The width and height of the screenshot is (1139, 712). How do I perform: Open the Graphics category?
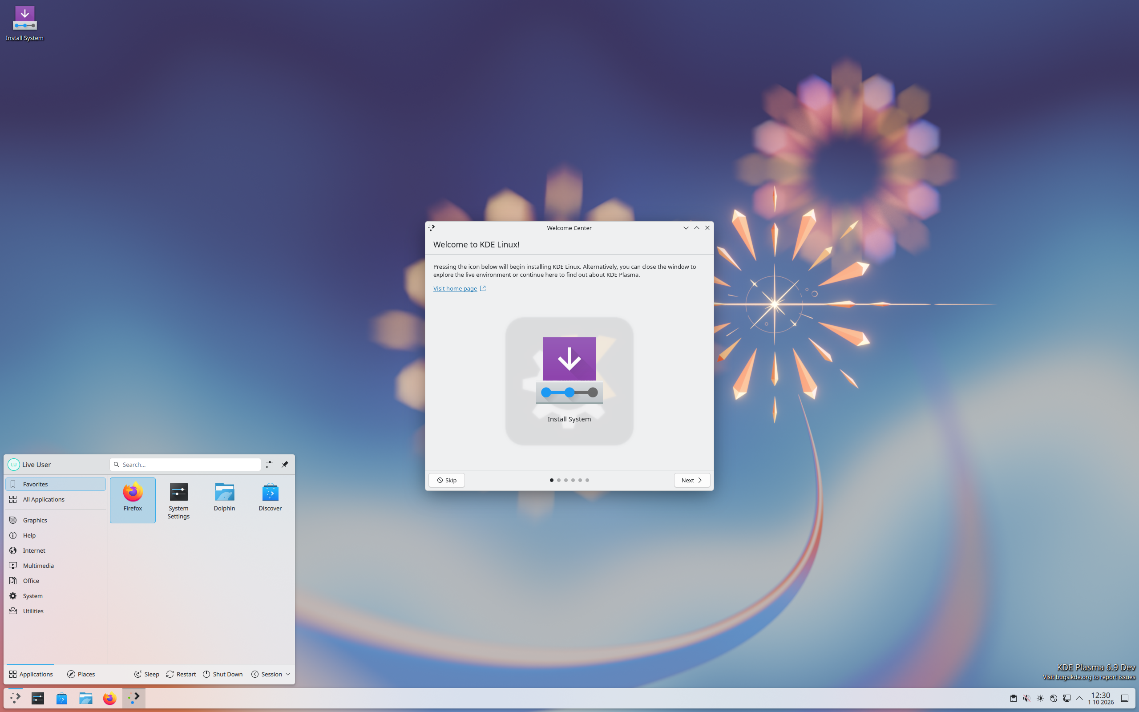tap(56, 520)
